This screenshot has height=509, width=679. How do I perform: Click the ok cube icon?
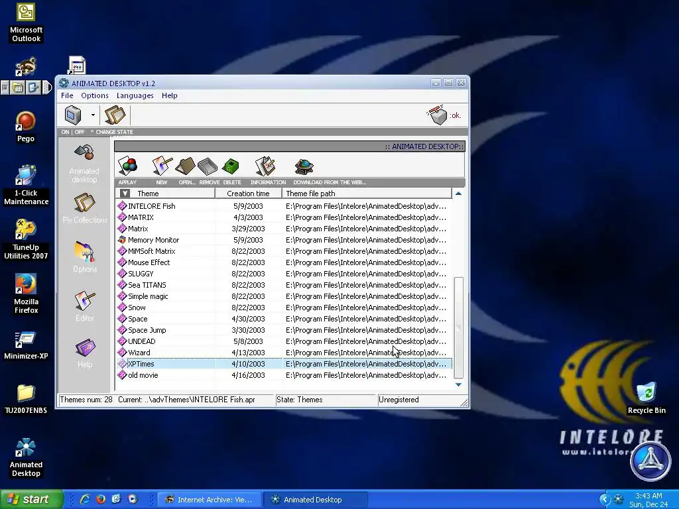point(438,115)
